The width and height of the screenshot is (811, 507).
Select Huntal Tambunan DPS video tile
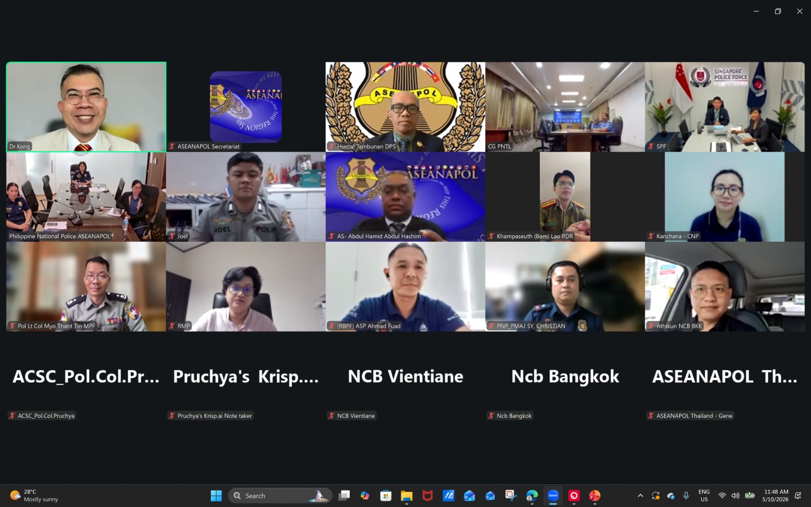tap(405, 107)
